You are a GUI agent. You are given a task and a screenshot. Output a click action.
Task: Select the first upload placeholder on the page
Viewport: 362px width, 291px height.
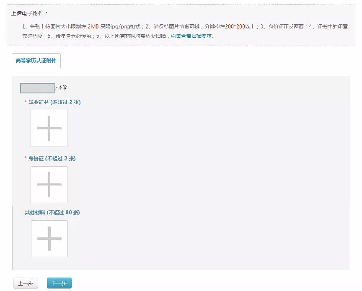pos(49,129)
